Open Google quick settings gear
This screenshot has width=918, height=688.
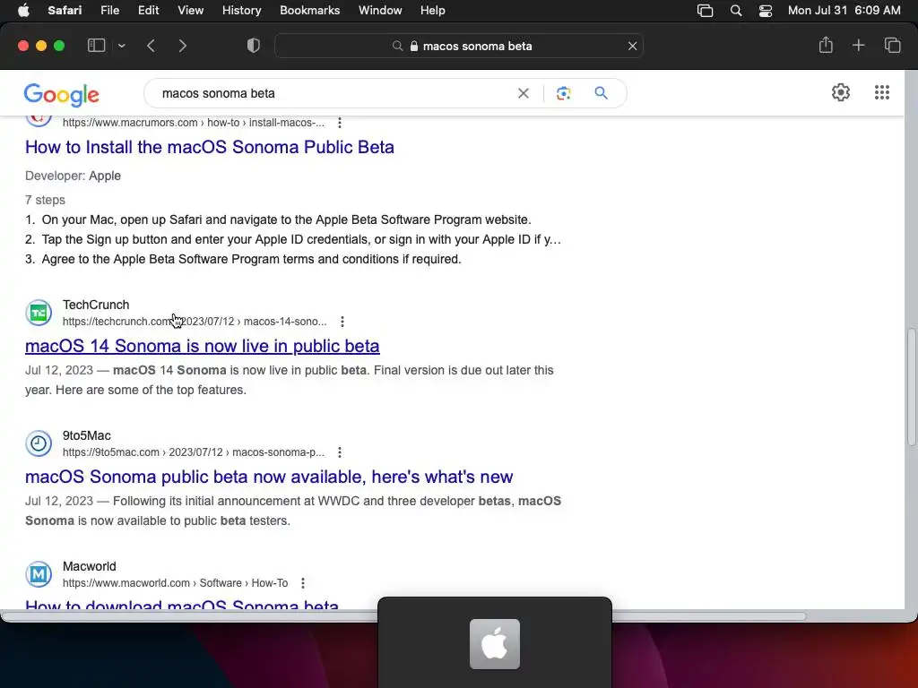[x=841, y=92]
